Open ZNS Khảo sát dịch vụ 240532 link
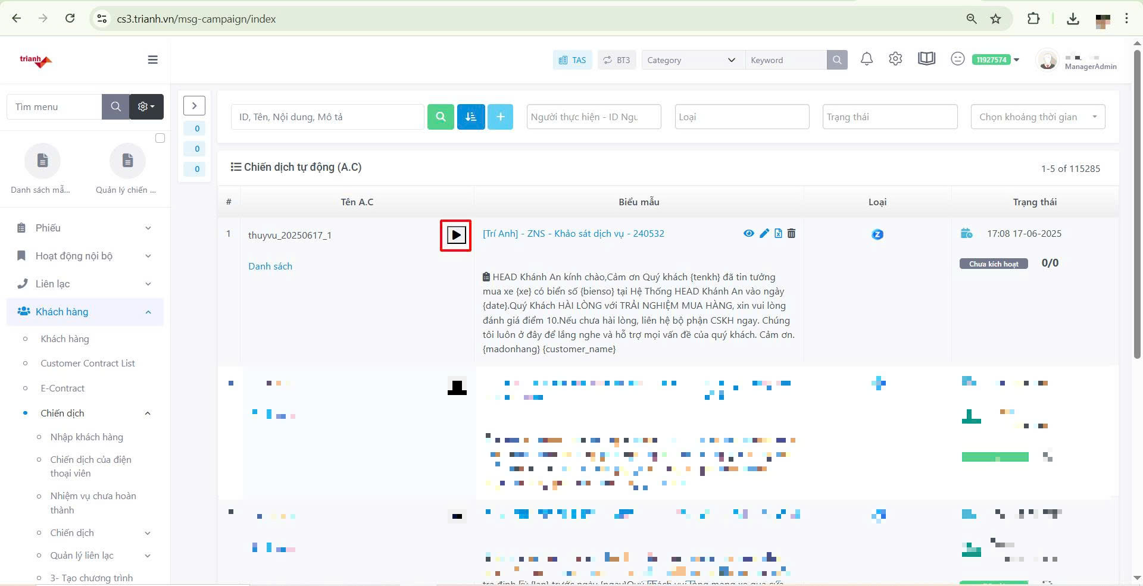The width and height of the screenshot is (1143, 586). pos(573,233)
